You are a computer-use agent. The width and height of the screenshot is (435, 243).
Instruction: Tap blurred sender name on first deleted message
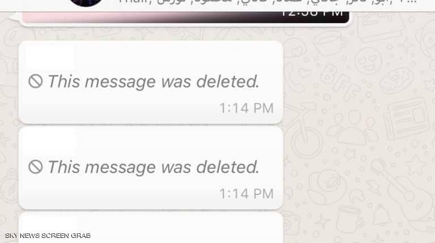tap(50, 58)
